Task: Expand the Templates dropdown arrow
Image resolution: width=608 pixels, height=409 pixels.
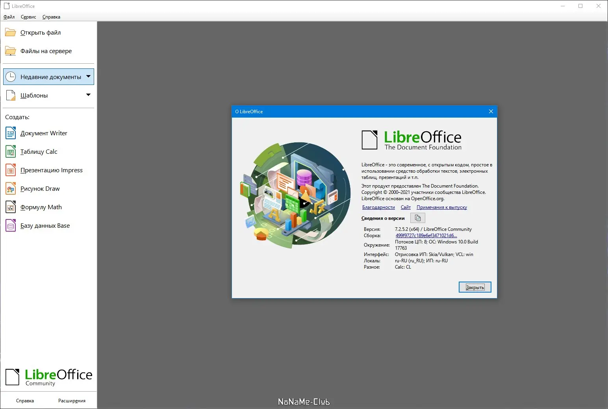Action: click(89, 95)
